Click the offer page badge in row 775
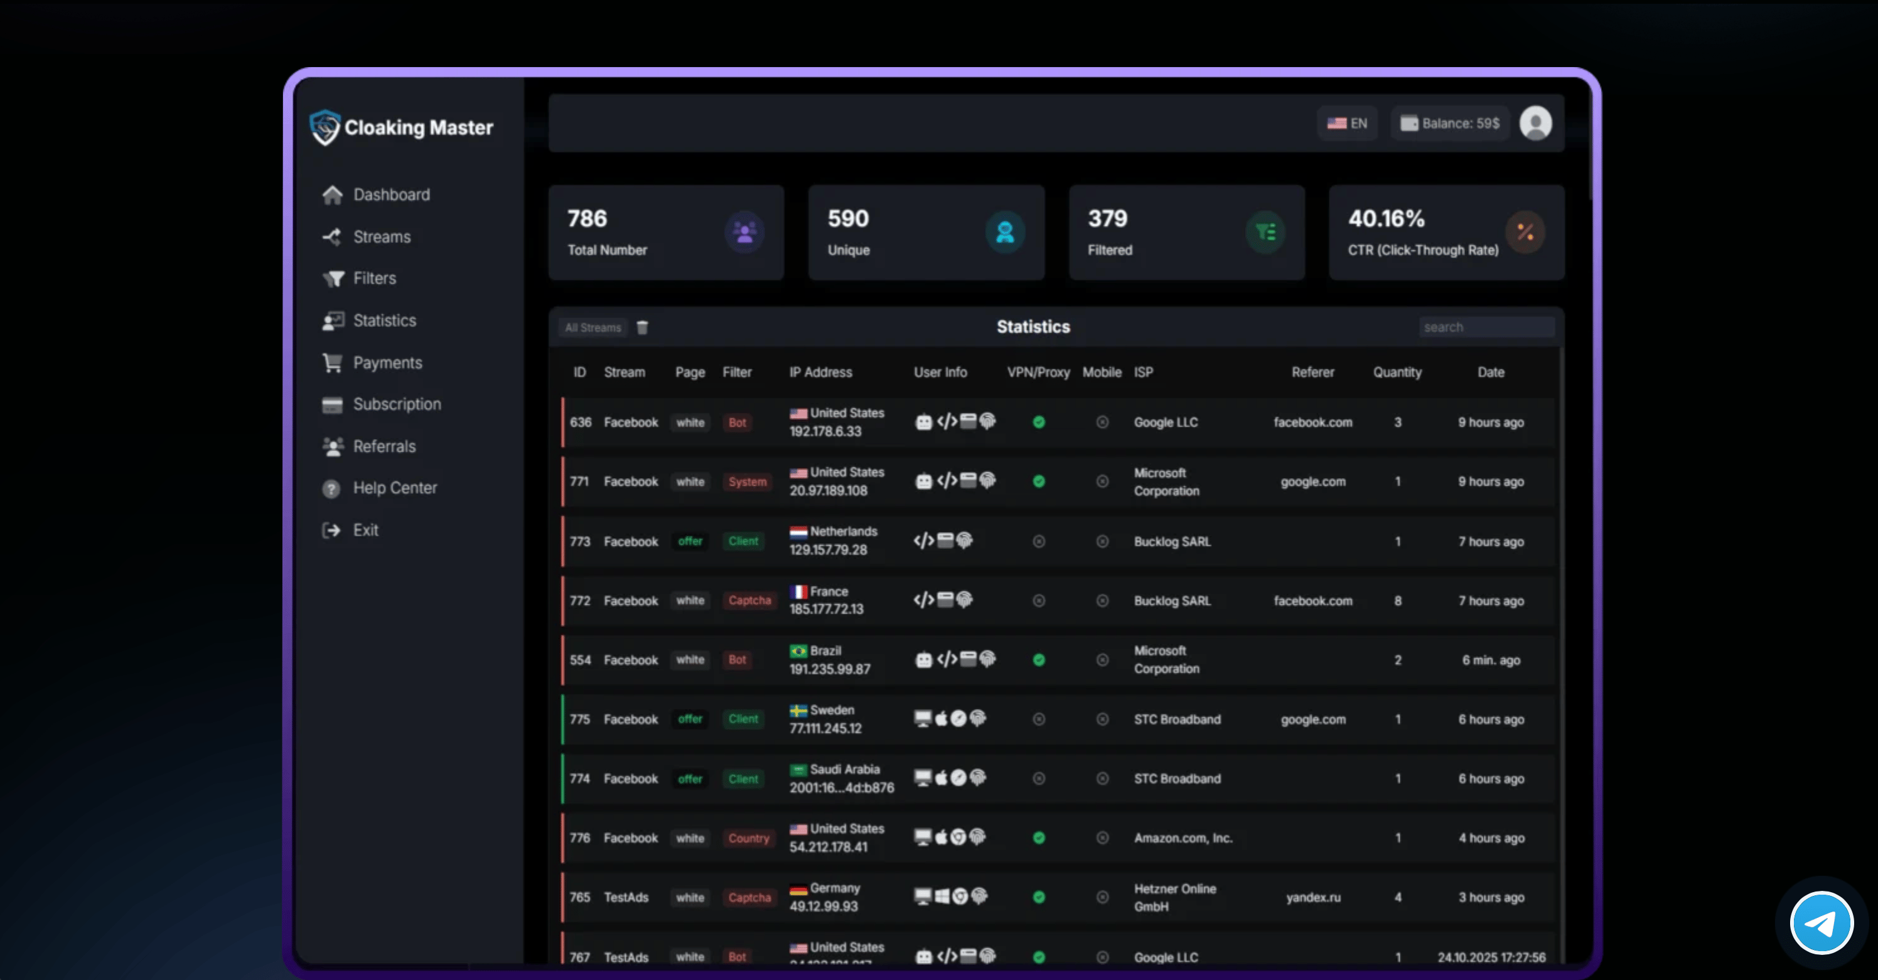The width and height of the screenshot is (1878, 980). pyautogui.click(x=690, y=719)
